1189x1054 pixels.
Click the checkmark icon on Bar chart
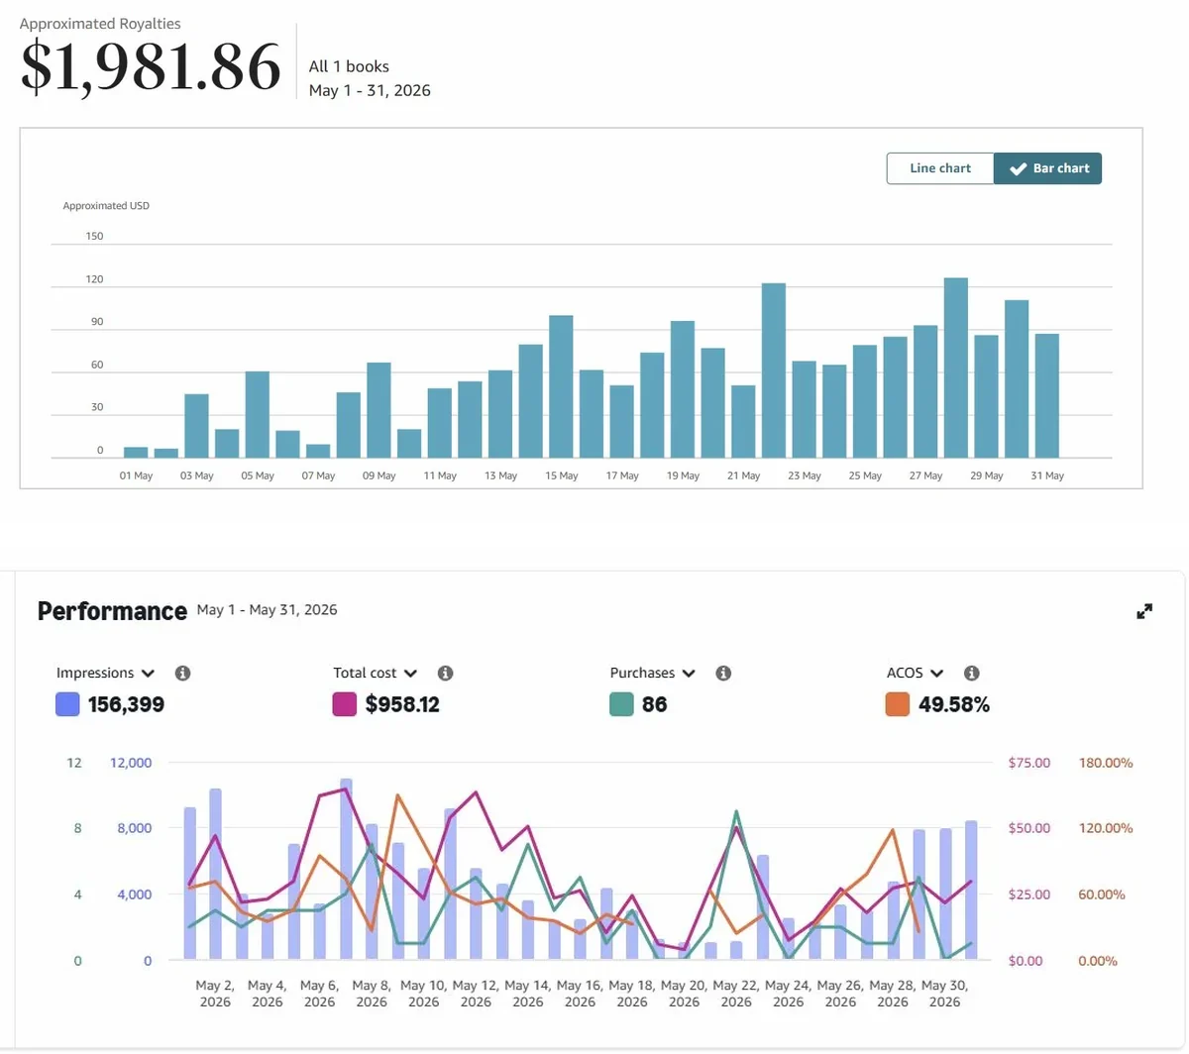(1018, 168)
